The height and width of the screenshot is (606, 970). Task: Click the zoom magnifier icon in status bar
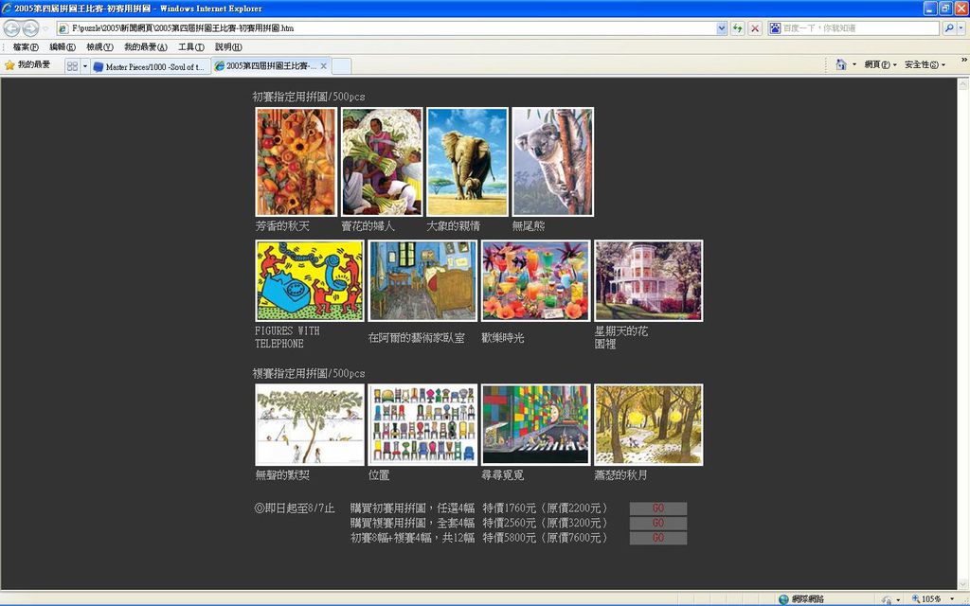coord(916,599)
